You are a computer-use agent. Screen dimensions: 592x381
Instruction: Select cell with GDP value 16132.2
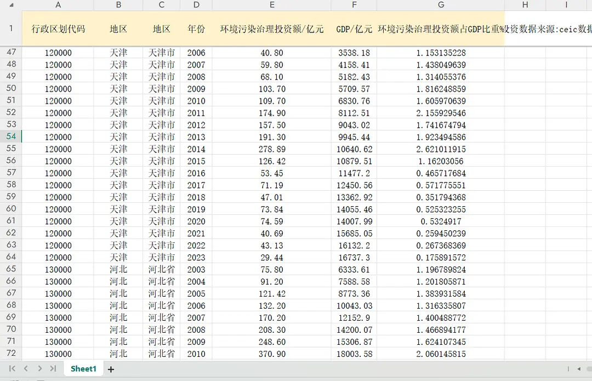coord(354,246)
